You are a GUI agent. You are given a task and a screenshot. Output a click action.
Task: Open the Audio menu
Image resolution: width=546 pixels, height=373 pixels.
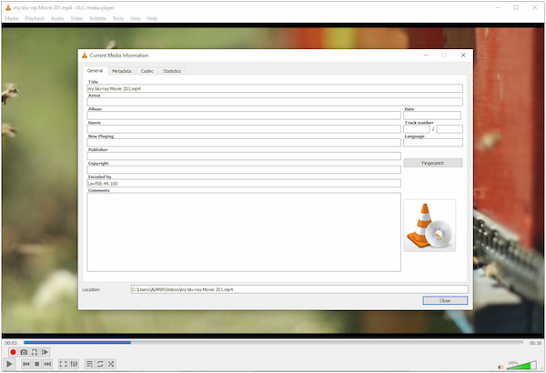pyautogui.click(x=57, y=18)
